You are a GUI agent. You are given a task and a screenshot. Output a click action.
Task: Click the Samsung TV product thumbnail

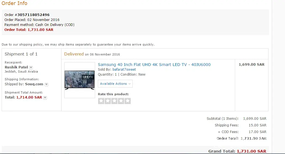coord(80,80)
